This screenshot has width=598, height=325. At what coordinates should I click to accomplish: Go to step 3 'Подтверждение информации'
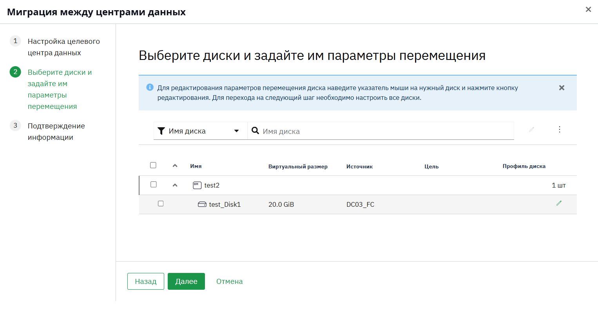(56, 132)
